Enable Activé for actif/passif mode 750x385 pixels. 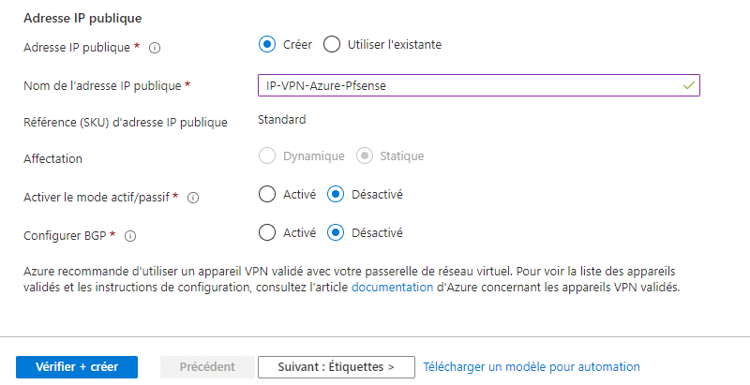[x=267, y=195]
